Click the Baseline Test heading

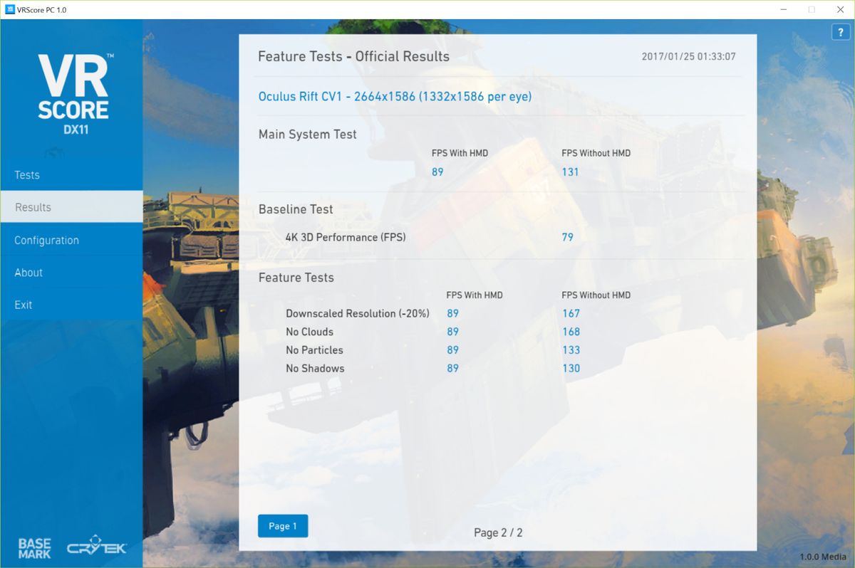296,209
